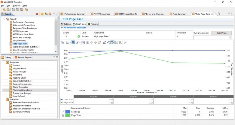Click the blue Load Size color swatch
Screen dimensions: 235x125
coord(67,112)
